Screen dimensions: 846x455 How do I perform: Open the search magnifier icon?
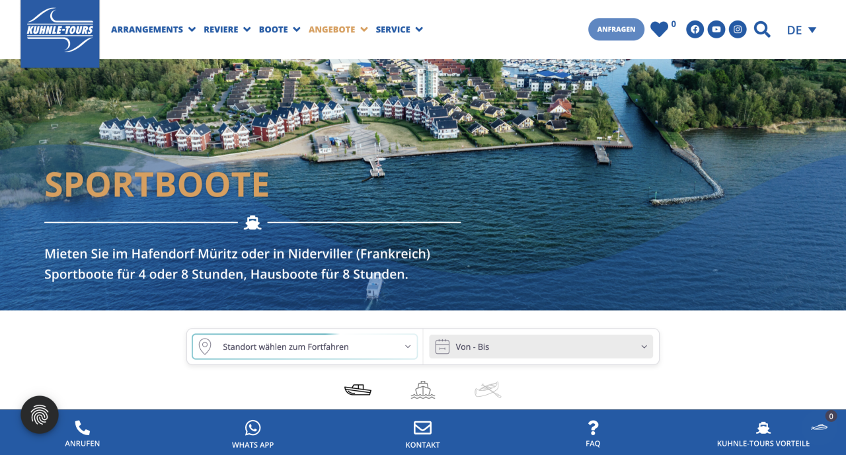pyautogui.click(x=762, y=29)
